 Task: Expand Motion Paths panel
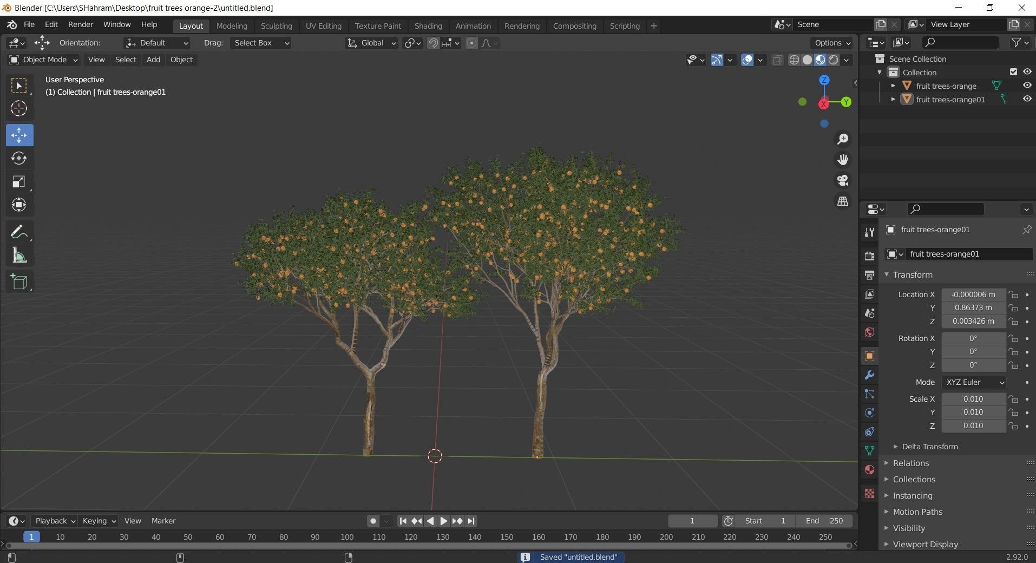[917, 512]
